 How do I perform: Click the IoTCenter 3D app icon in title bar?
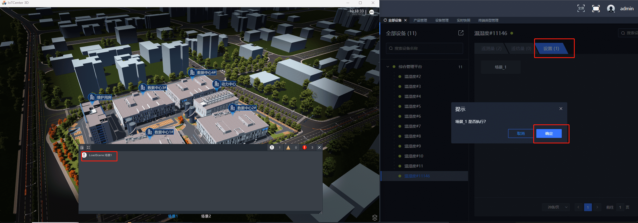(x=4, y=3)
